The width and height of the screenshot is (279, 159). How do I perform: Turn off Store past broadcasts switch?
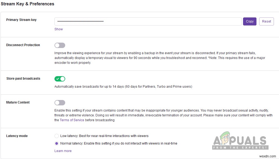60,79
